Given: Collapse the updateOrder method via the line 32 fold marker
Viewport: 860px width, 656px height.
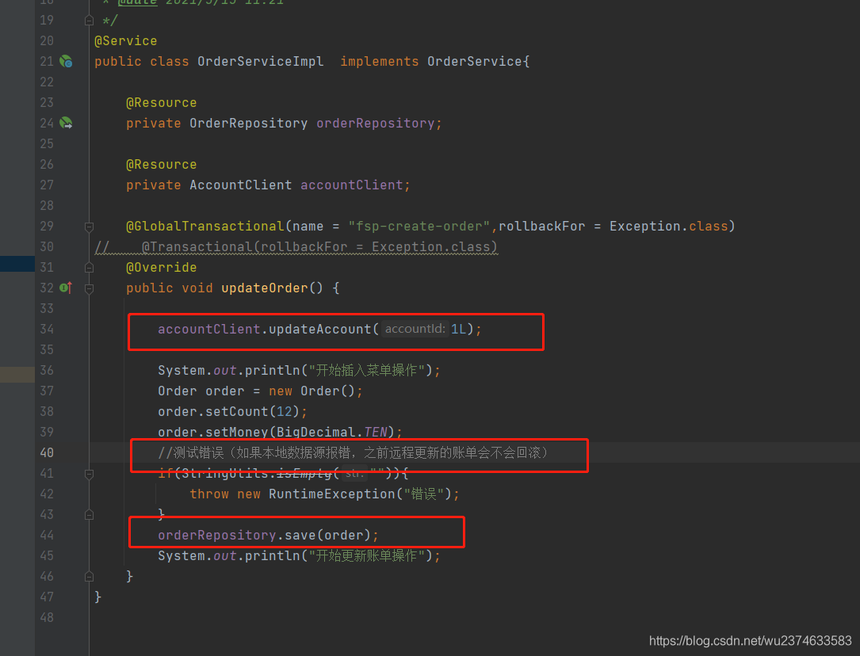Looking at the screenshot, I should (x=89, y=288).
